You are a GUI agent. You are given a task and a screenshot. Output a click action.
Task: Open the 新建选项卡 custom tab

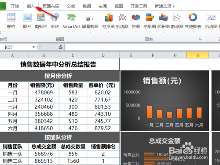click(x=165, y=6)
